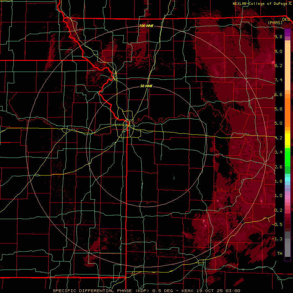The width and height of the screenshot is (293, 293).
Task: Click the Specific Differential Phase caption text
Action: tap(146, 291)
